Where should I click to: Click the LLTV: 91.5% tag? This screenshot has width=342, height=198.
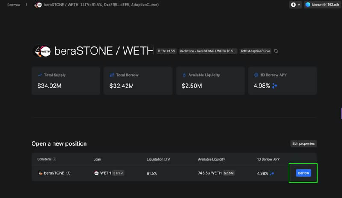[x=167, y=51]
